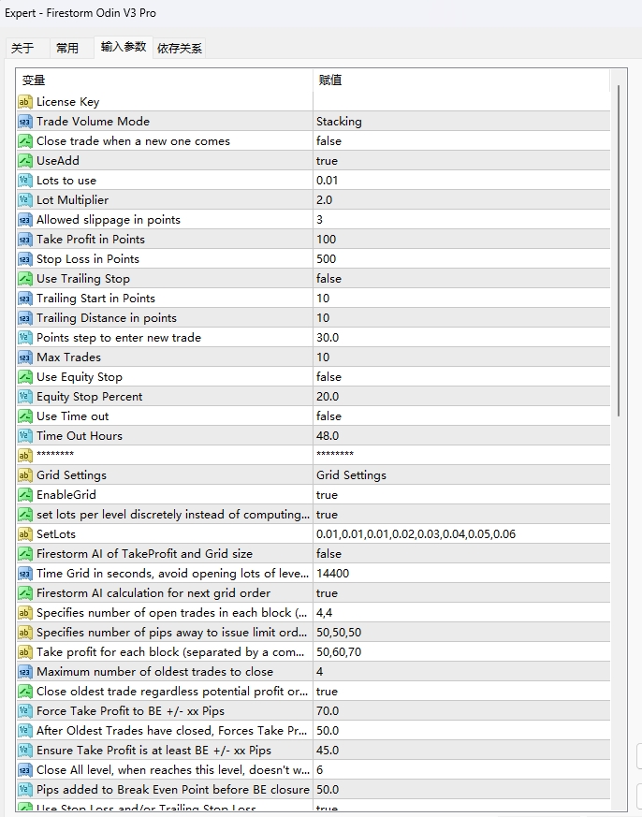
Task: Edit the License Key empty value field
Action: tap(461, 102)
